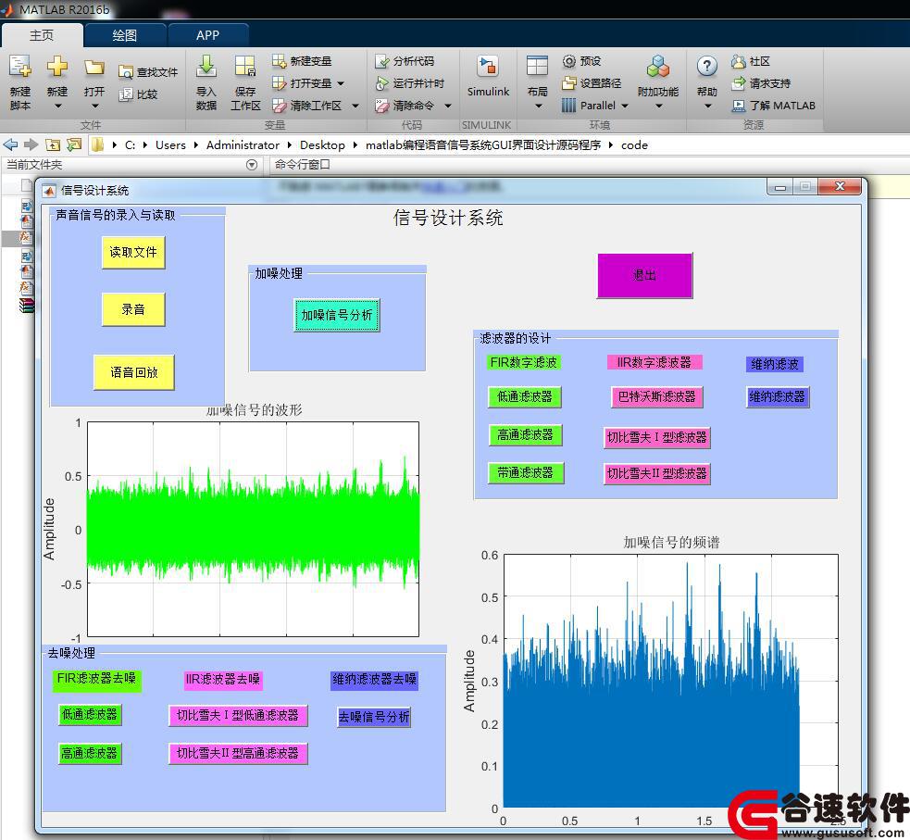Click the Administrator folder in path

pyautogui.click(x=243, y=145)
